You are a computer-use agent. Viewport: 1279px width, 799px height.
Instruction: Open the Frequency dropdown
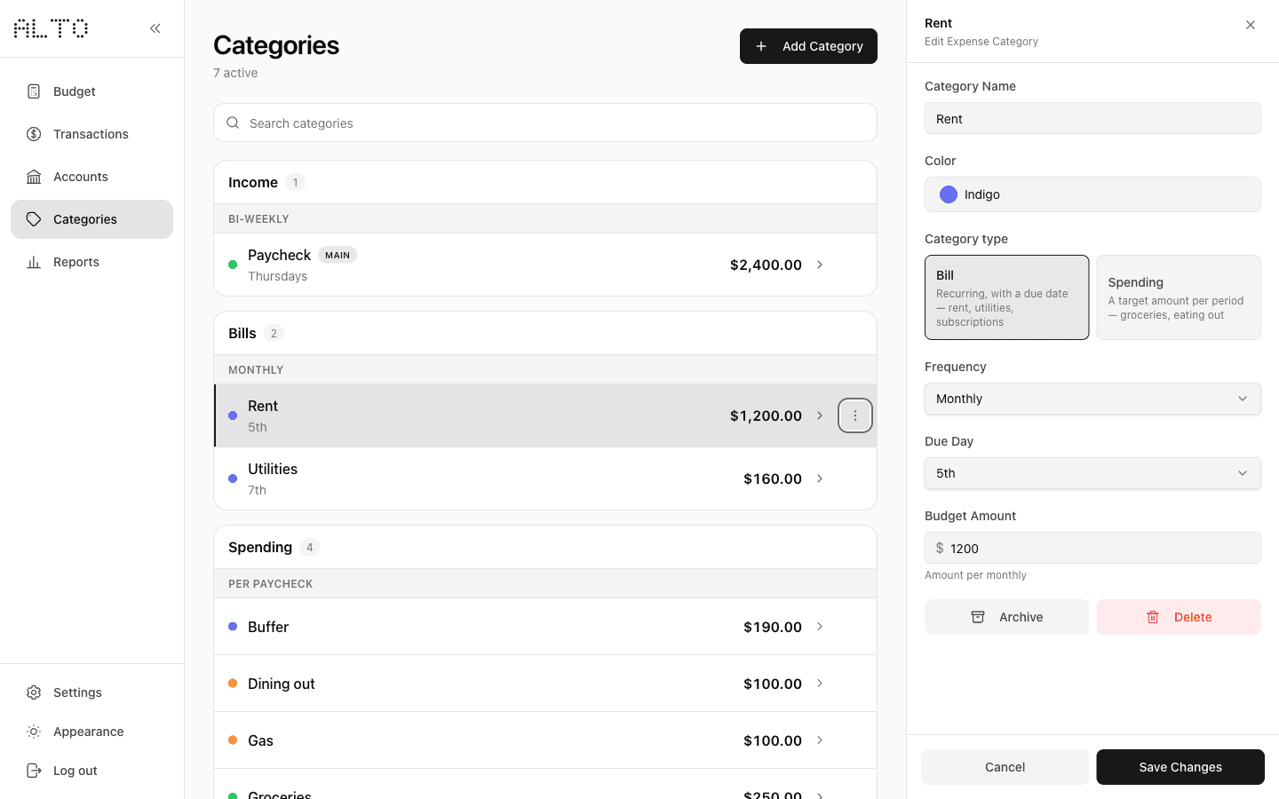(x=1092, y=399)
